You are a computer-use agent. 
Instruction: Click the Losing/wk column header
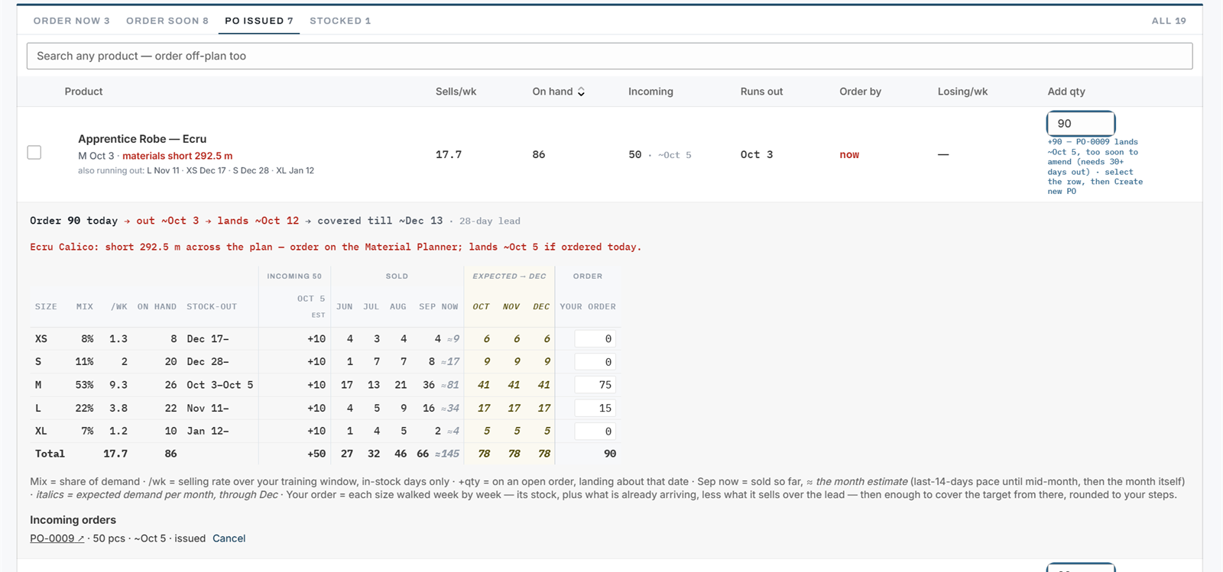coord(962,92)
